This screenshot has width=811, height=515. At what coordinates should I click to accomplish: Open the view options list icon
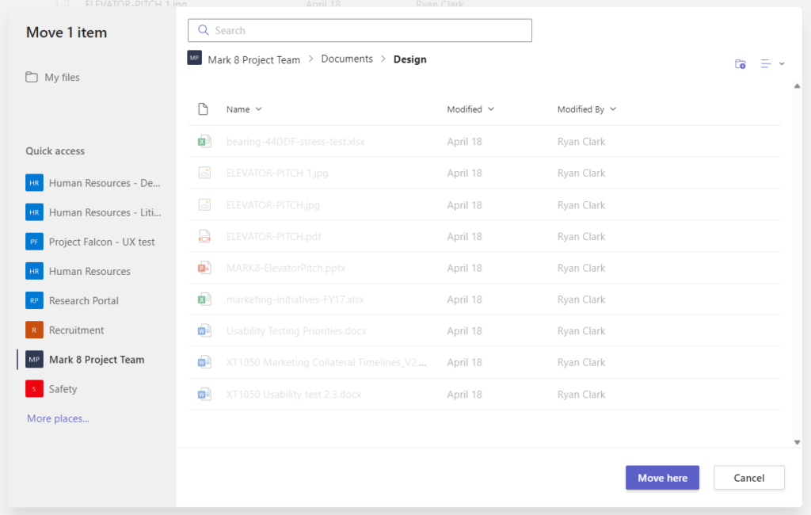(766, 63)
